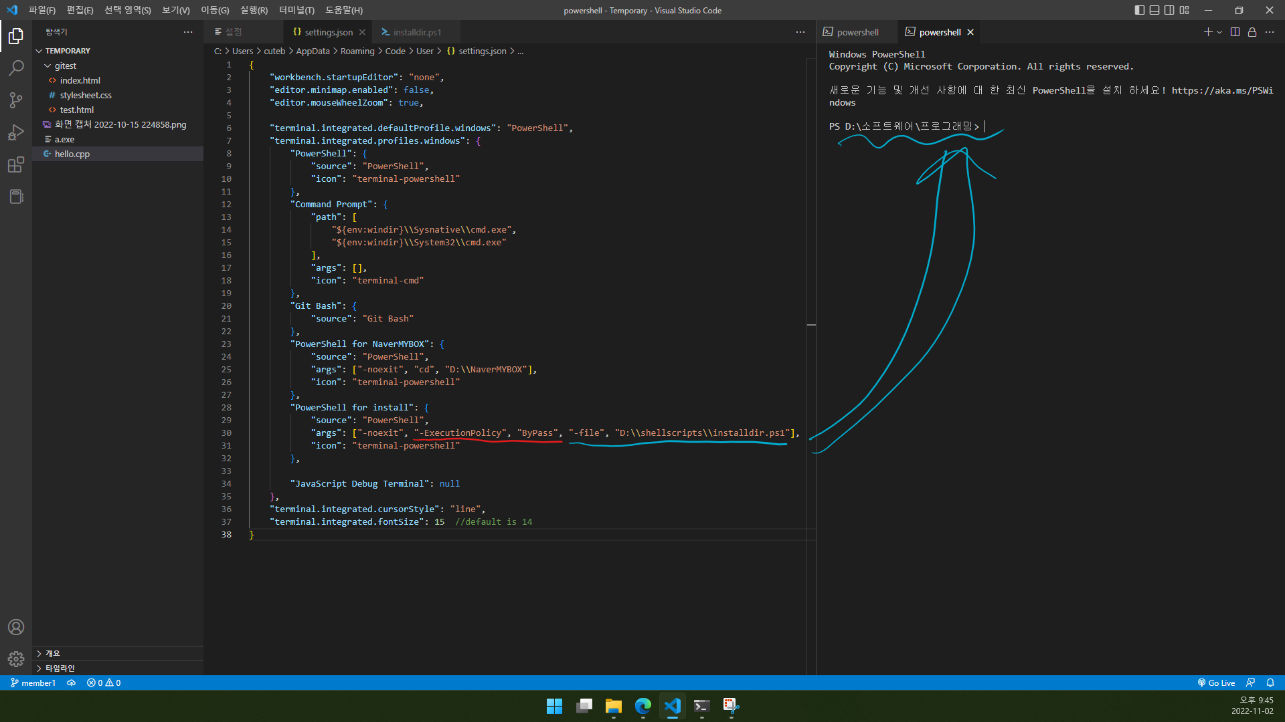
Task: Open Windows Start button on taskbar
Action: tap(554, 706)
